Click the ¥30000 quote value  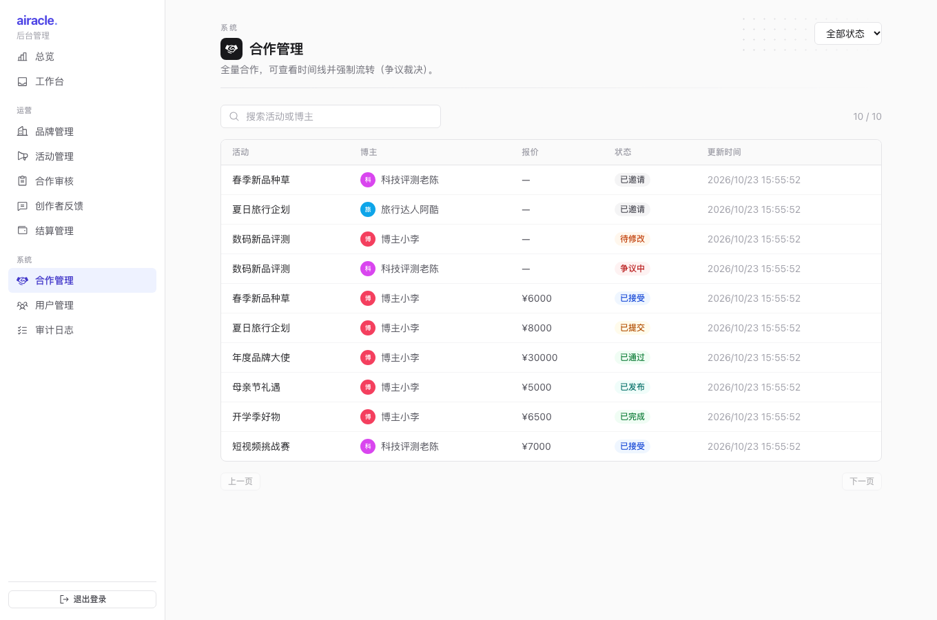pyautogui.click(x=540, y=358)
